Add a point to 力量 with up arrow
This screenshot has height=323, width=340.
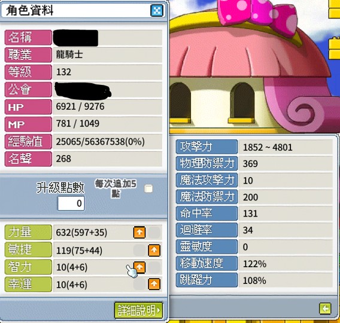[139, 233]
